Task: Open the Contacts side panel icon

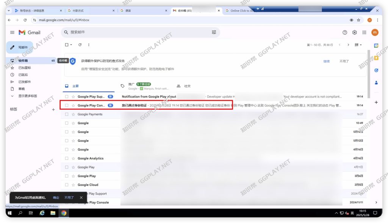Action: (x=376, y=83)
